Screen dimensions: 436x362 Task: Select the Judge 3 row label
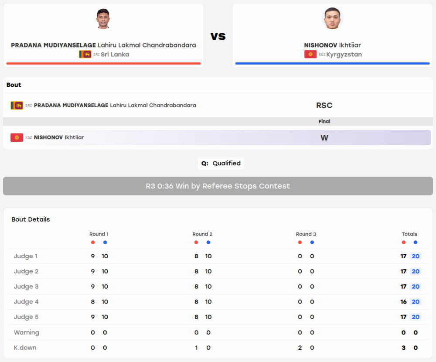coord(26,287)
